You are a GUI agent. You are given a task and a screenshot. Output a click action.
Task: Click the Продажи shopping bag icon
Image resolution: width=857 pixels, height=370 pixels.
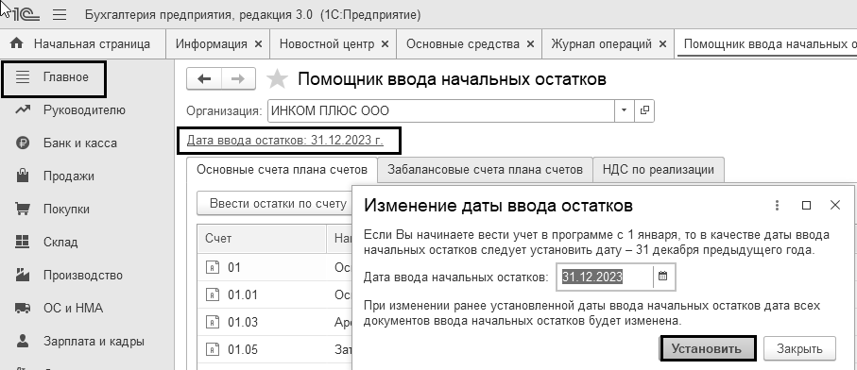23,176
